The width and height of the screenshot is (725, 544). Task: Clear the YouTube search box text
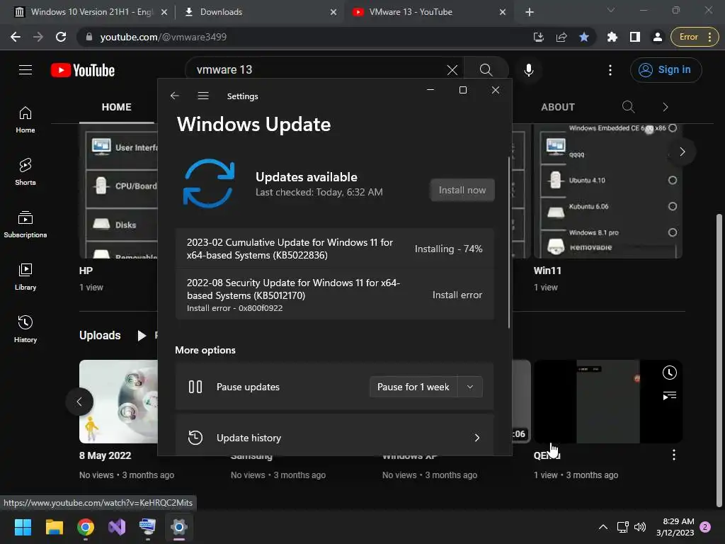point(452,70)
